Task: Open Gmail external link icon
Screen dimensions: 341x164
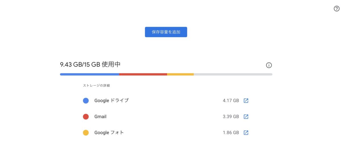Action: pyautogui.click(x=246, y=117)
